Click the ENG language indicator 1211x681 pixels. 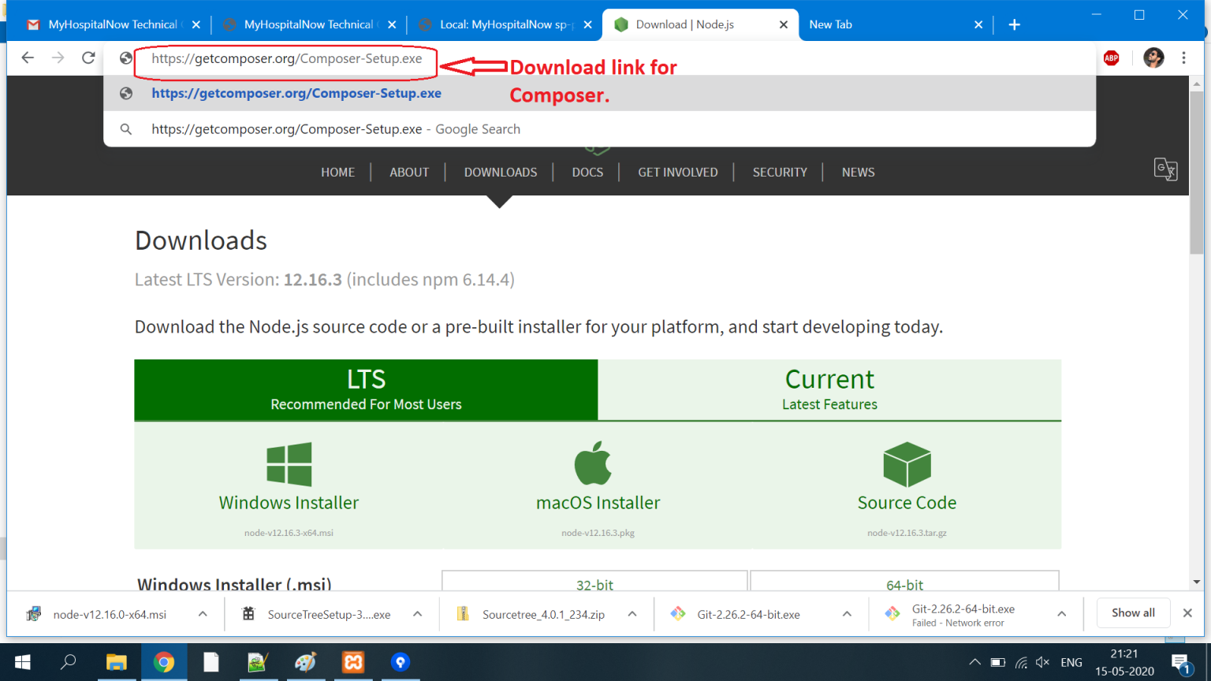click(1071, 662)
